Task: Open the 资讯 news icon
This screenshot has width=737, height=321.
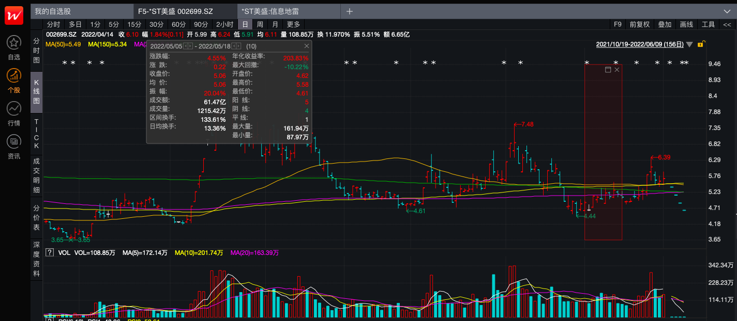Action: coord(14,141)
